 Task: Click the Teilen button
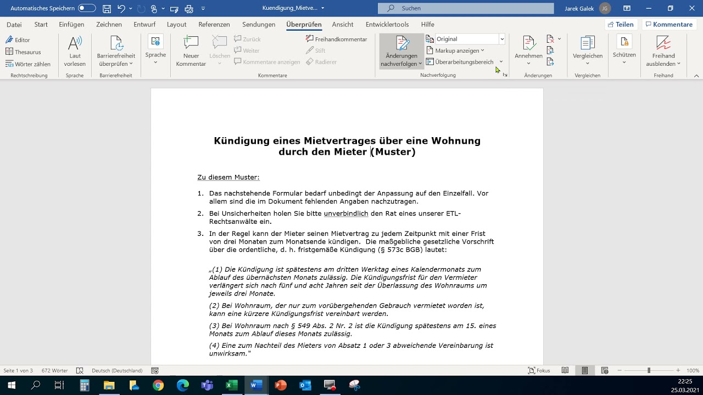coord(620,24)
